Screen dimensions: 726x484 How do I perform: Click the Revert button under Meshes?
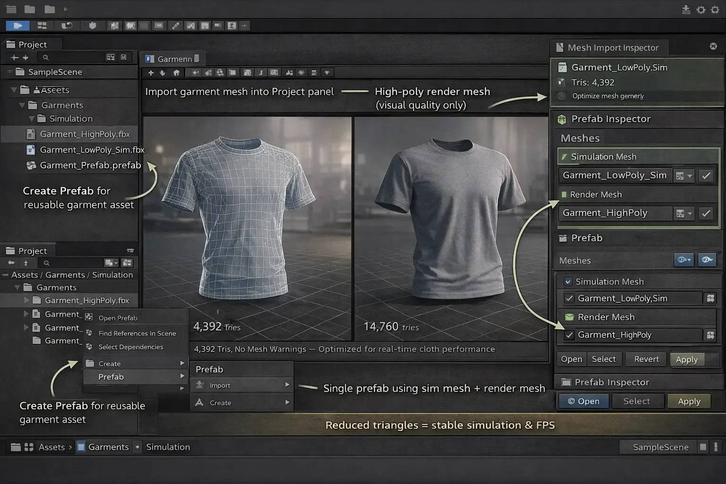pyautogui.click(x=646, y=359)
